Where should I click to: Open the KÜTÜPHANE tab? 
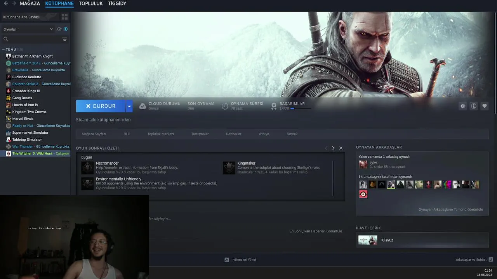[x=59, y=3]
